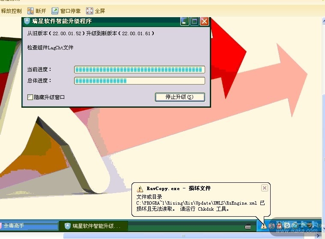
Task: Click the 停止升级(S) button
Action: 180,97
